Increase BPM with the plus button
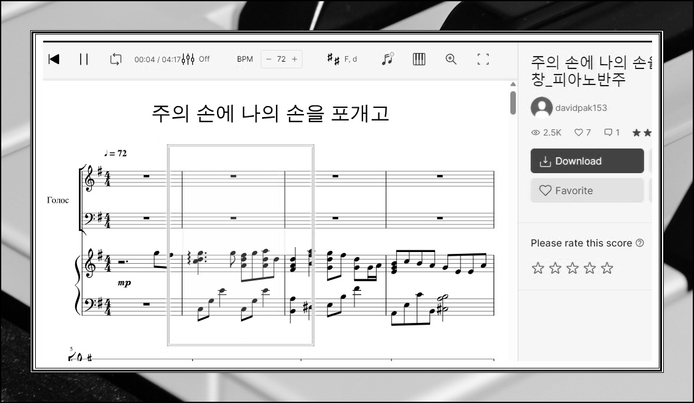 tap(295, 59)
